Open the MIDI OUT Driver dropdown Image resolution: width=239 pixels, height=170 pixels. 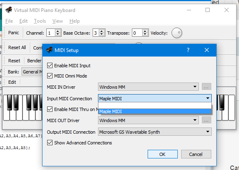pyautogui.click(x=148, y=120)
